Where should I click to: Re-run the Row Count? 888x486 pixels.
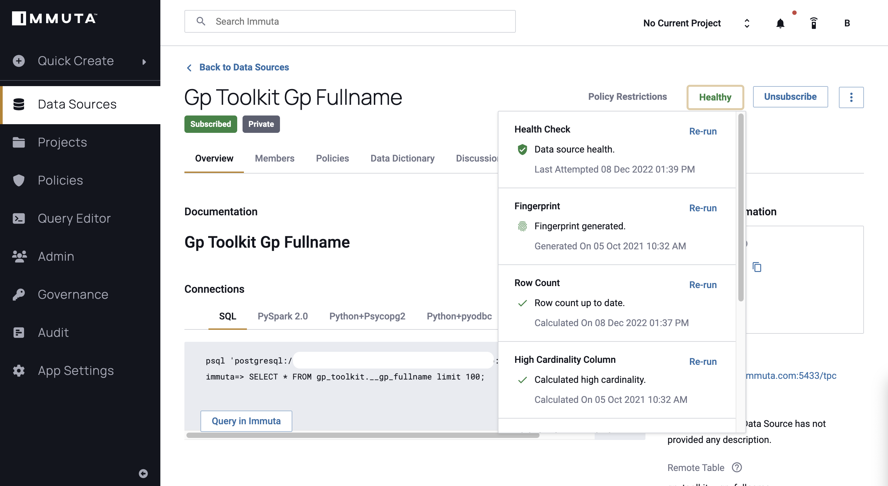click(x=703, y=285)
